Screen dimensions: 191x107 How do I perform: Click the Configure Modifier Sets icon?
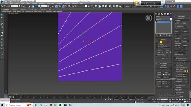[x=170, y=35]
